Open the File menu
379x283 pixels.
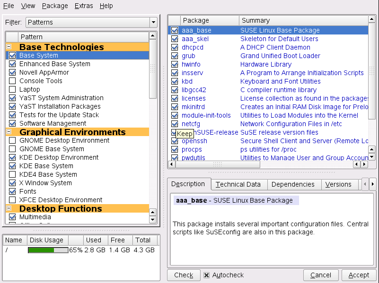coord(9,6)
